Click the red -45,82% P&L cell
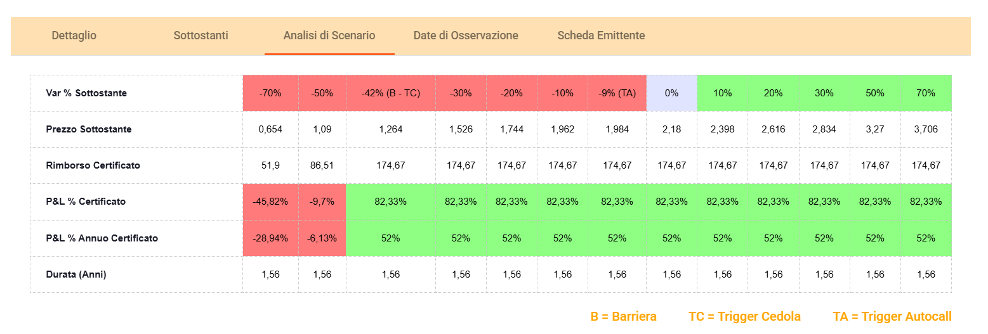988x334 pixels. point(270,202)
